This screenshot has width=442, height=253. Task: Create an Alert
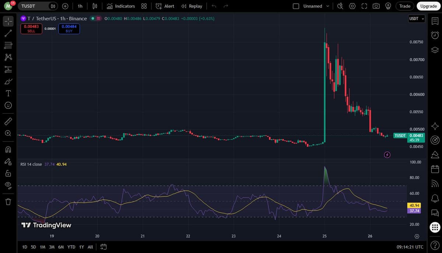165,6
